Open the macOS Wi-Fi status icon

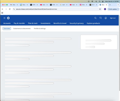tap(92, 1)
